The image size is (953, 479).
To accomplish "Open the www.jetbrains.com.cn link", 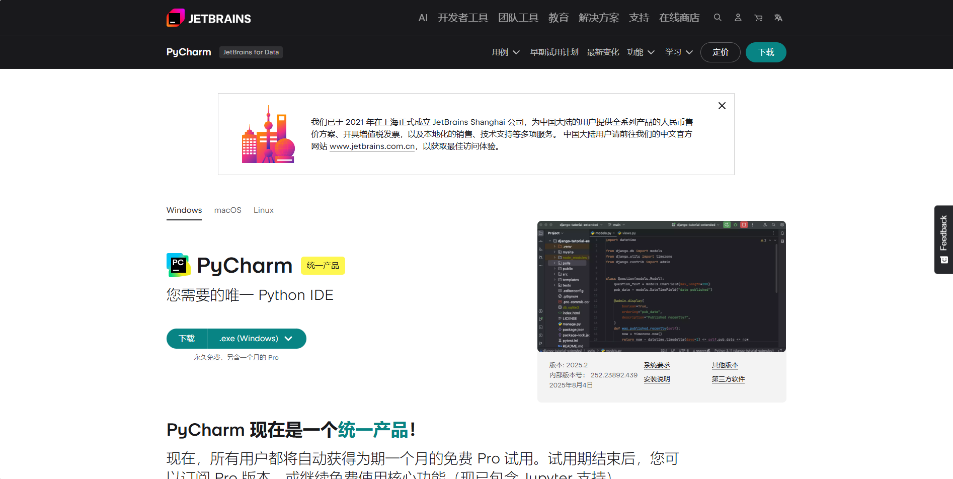I will click(372, 146).
